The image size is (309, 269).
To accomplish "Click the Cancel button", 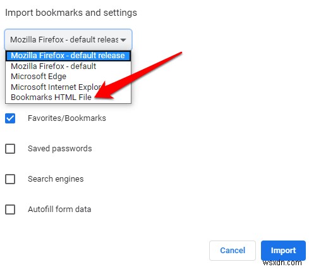I will click(233, 251).
